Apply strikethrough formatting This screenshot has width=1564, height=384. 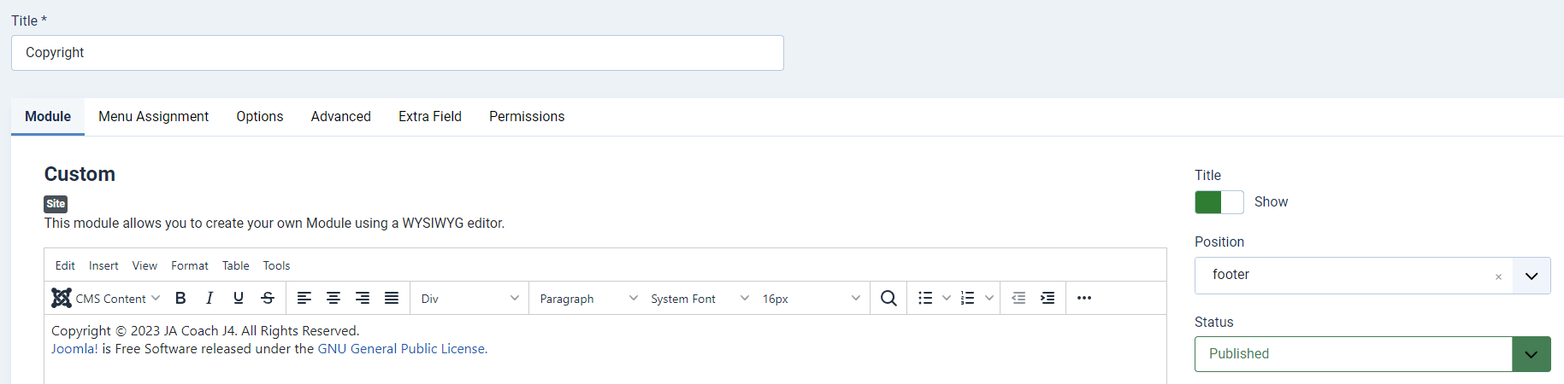pyautogui.click(x=268, y=298)
